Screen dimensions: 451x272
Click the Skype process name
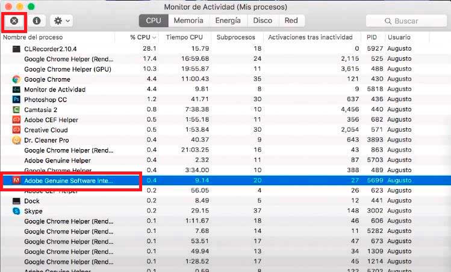(x=33, y=211)
